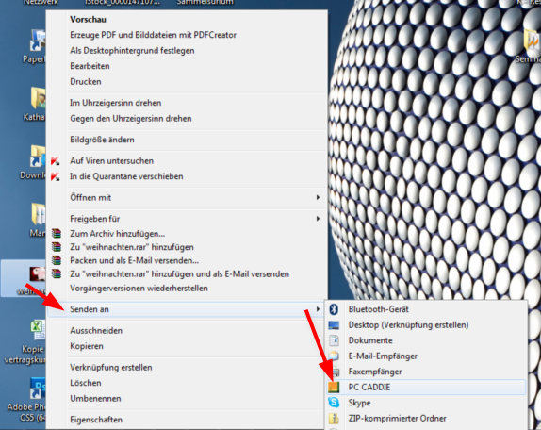Open the Adobe Photoshop CS5 desktop shortcut
Image resolution: width=541 pixels, height=430 pixels.
coord(38,389)
